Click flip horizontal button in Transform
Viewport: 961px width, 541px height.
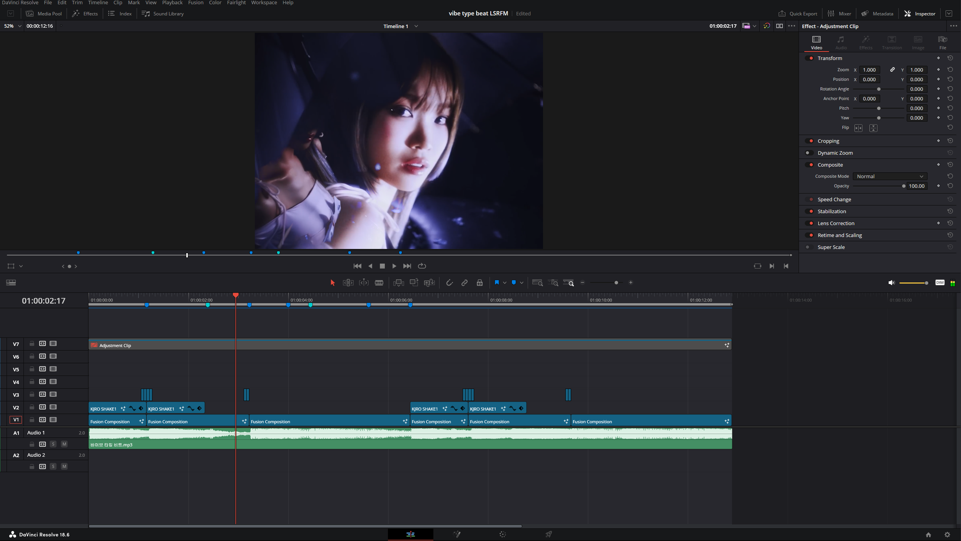(858, 128)
